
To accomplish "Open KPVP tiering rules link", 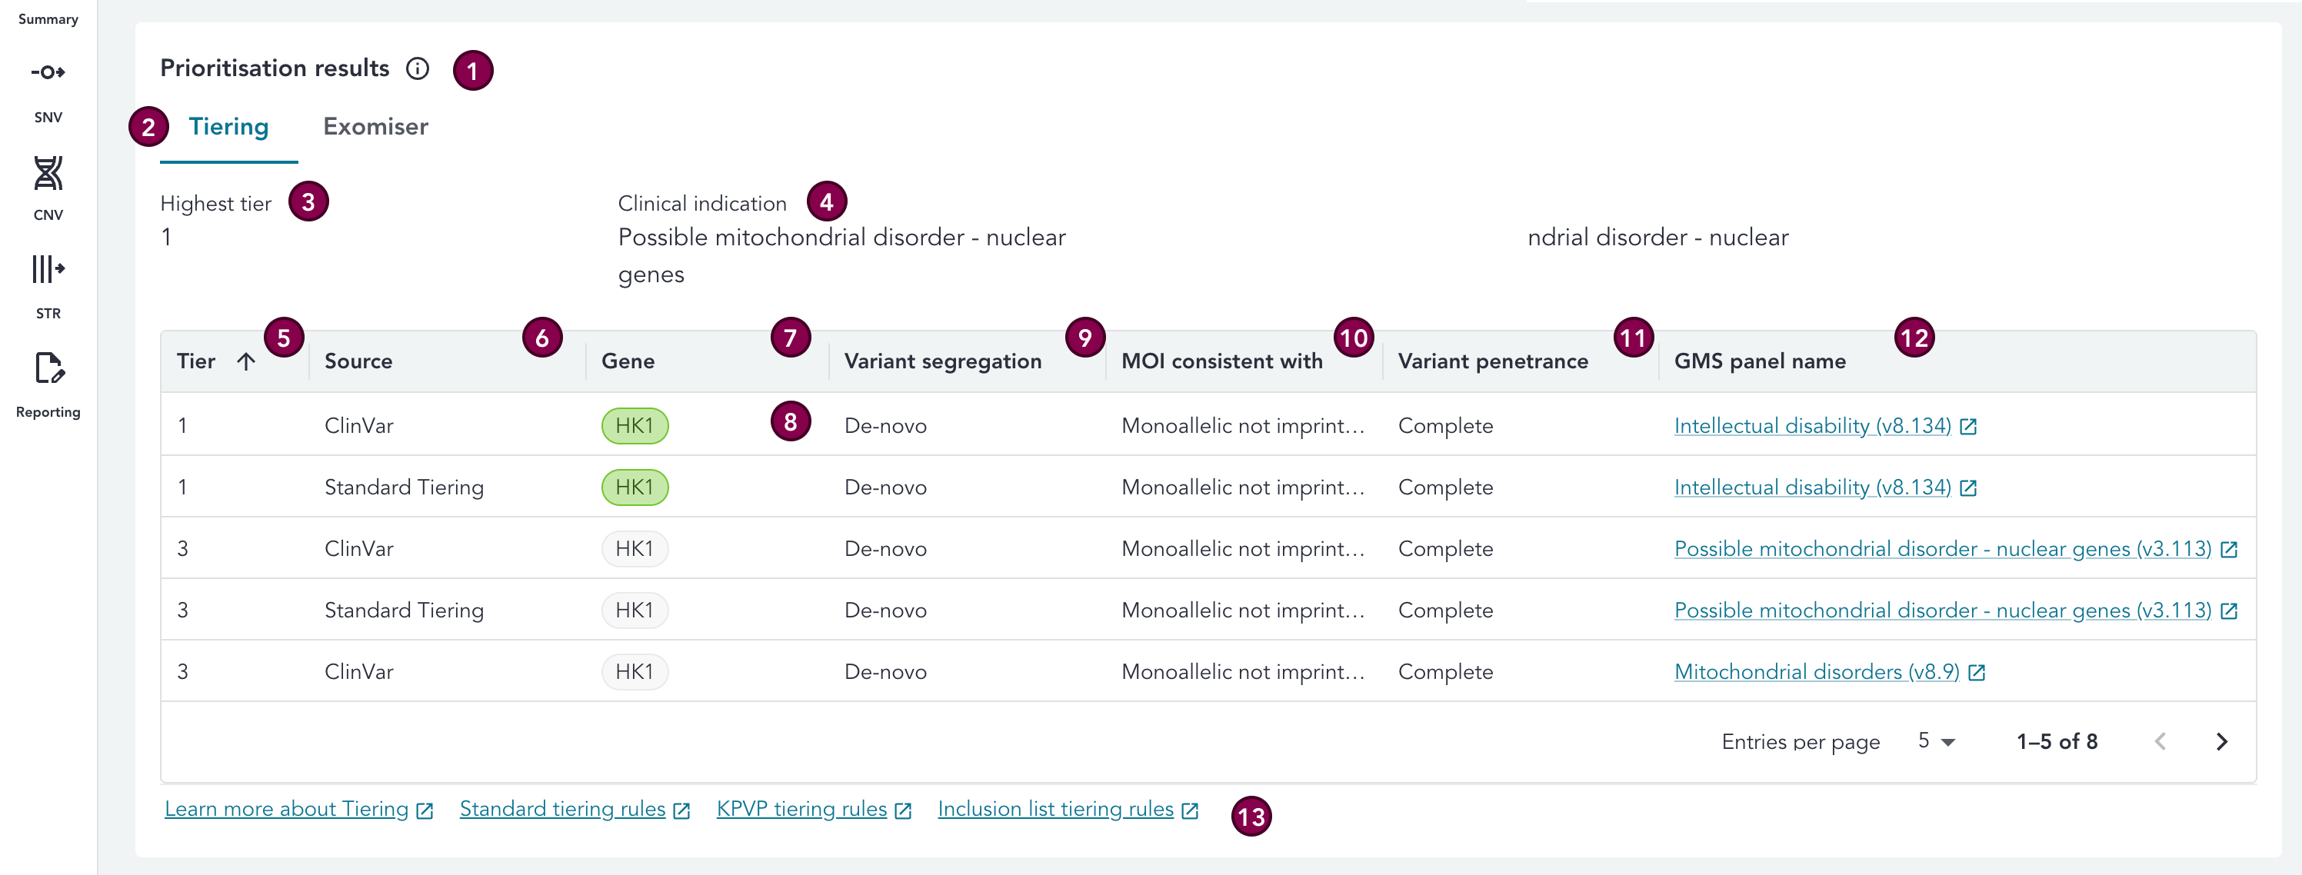I will coord(801,809).
